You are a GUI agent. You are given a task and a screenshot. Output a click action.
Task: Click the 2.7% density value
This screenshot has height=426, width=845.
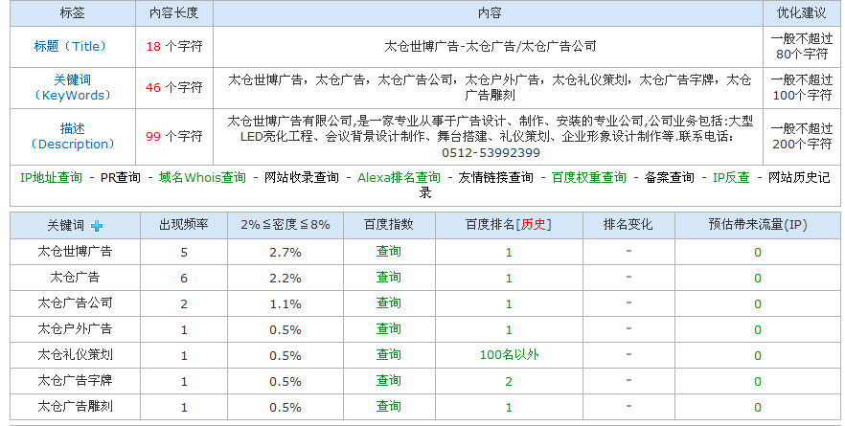pyautogui.click(x=285, y=253)
